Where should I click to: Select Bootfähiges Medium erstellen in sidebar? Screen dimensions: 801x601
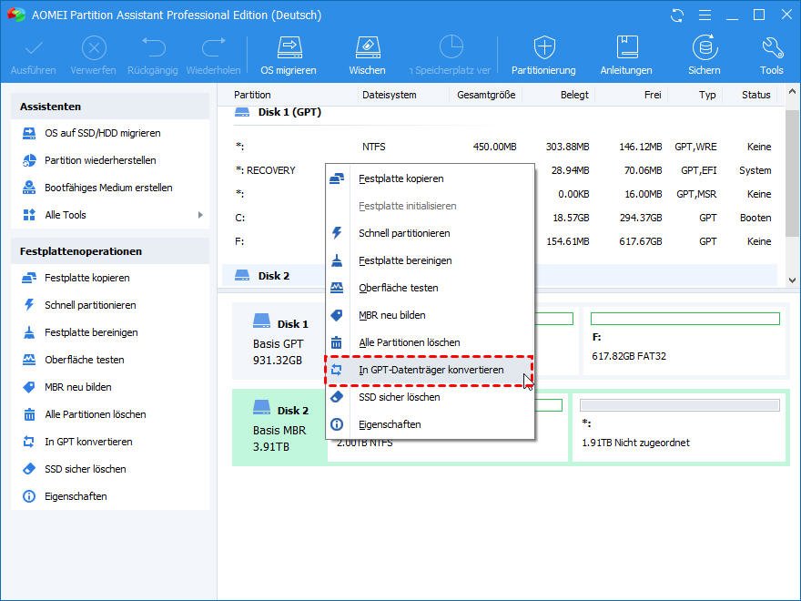pos(110,188)
